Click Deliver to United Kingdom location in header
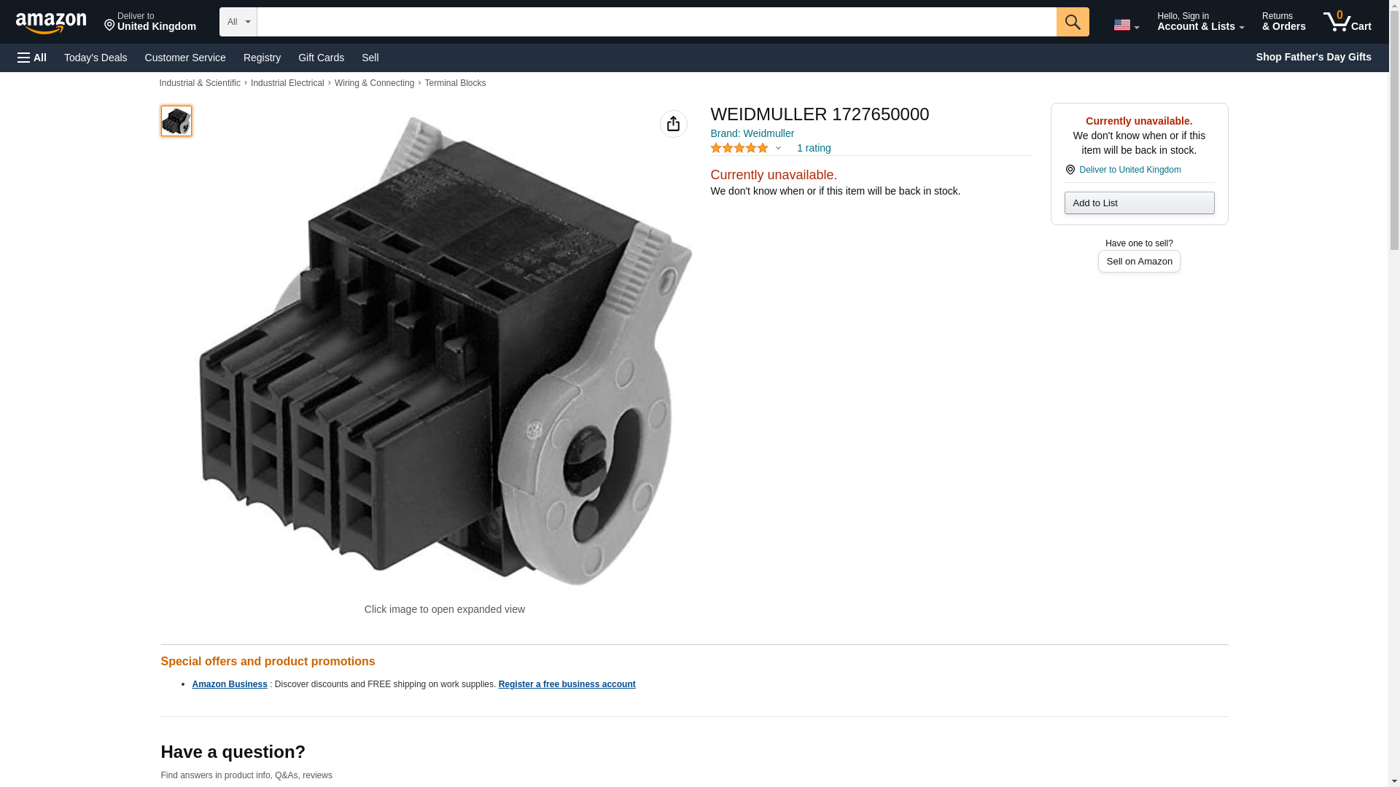This screenshot has width=1400, height=787. click(x=149, y=21)
